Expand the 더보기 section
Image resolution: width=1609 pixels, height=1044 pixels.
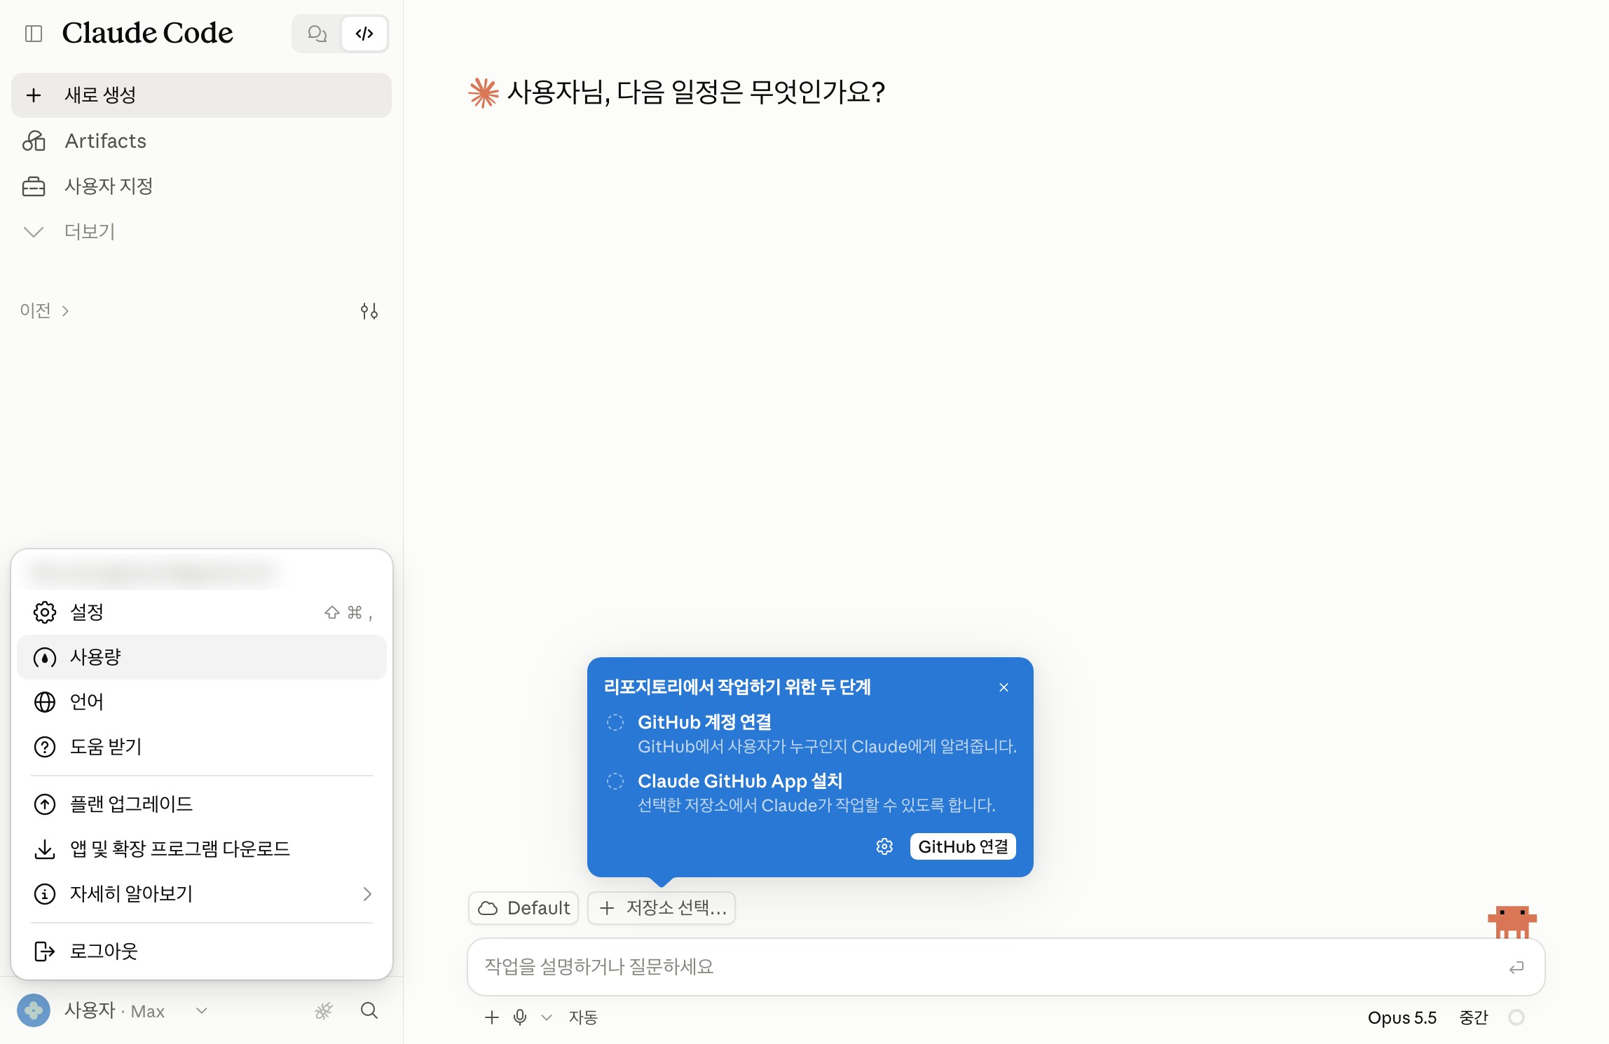pyautogui.click(x=201, y=231)
